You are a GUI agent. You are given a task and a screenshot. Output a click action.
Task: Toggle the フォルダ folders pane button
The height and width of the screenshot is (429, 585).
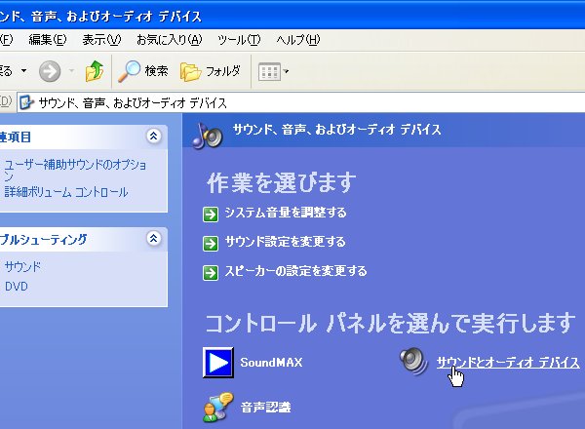point(211,71)
